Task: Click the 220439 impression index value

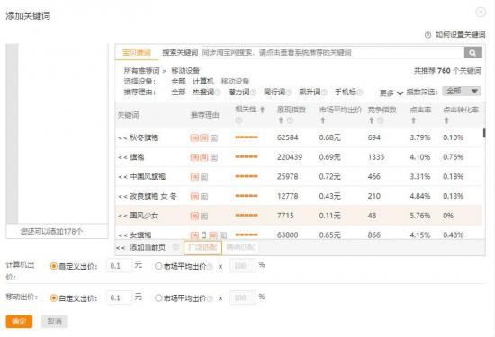Action: (x=290, y=157)
